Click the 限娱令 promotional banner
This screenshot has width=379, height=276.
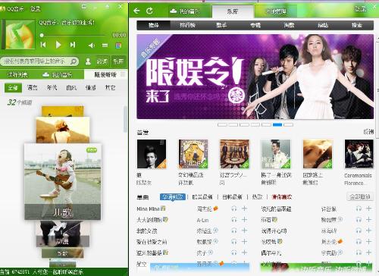click(x=255, y=77)
